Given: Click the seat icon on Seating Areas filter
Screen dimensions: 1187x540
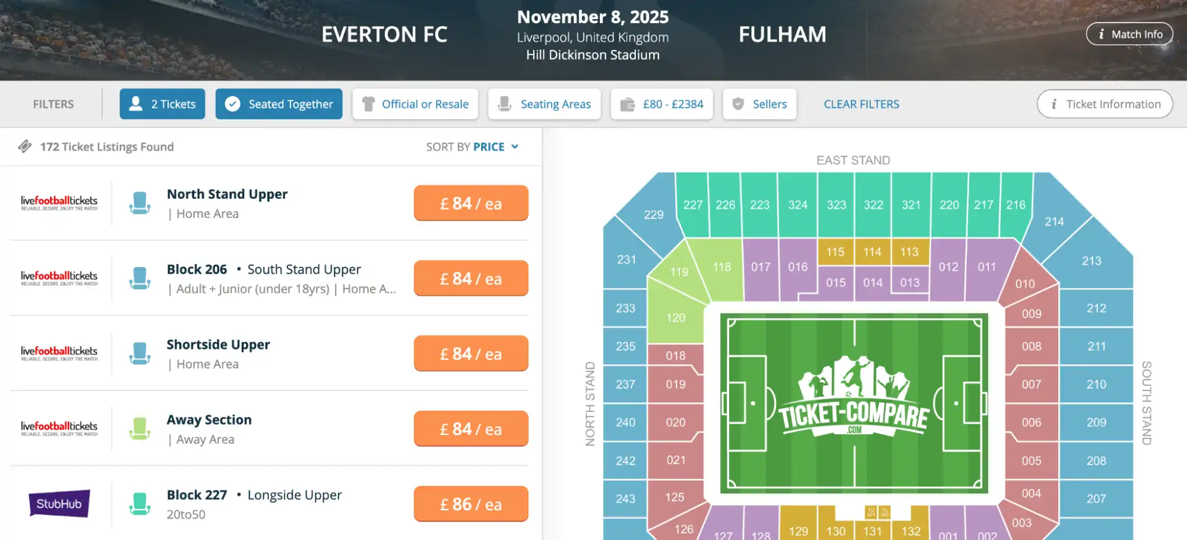Looking at the screenshot, I should click(504, 103).
